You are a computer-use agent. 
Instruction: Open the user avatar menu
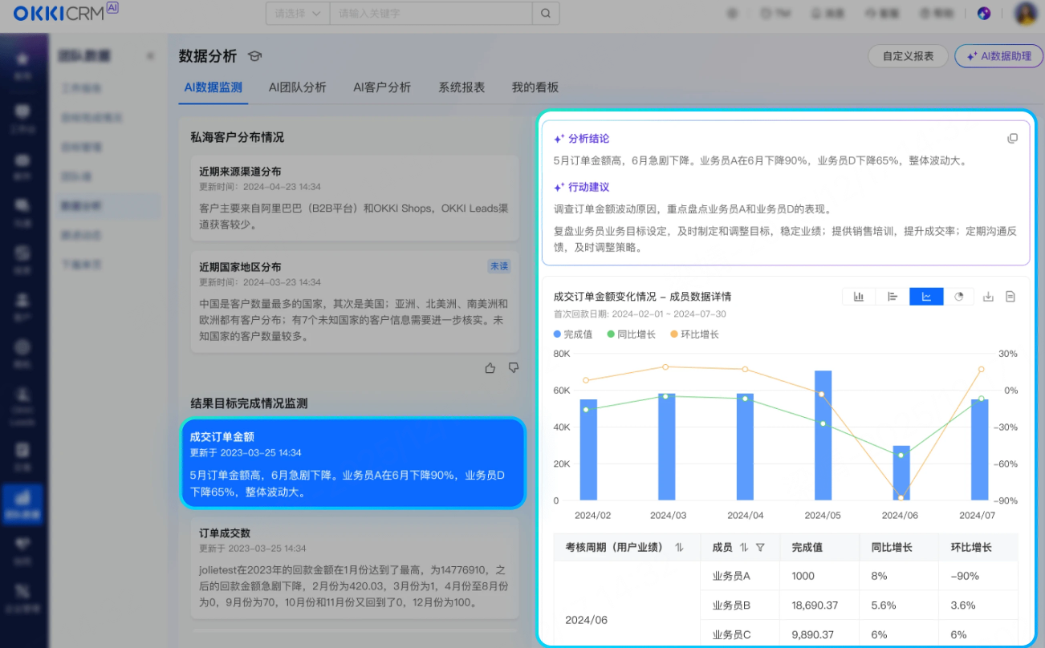pos(1027,14)
